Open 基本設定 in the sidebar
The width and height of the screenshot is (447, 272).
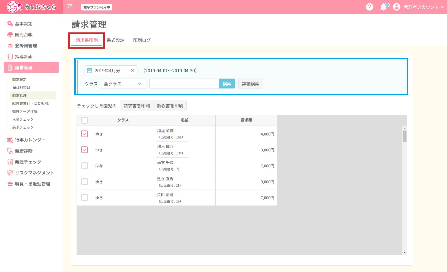[x=24, y=24]
